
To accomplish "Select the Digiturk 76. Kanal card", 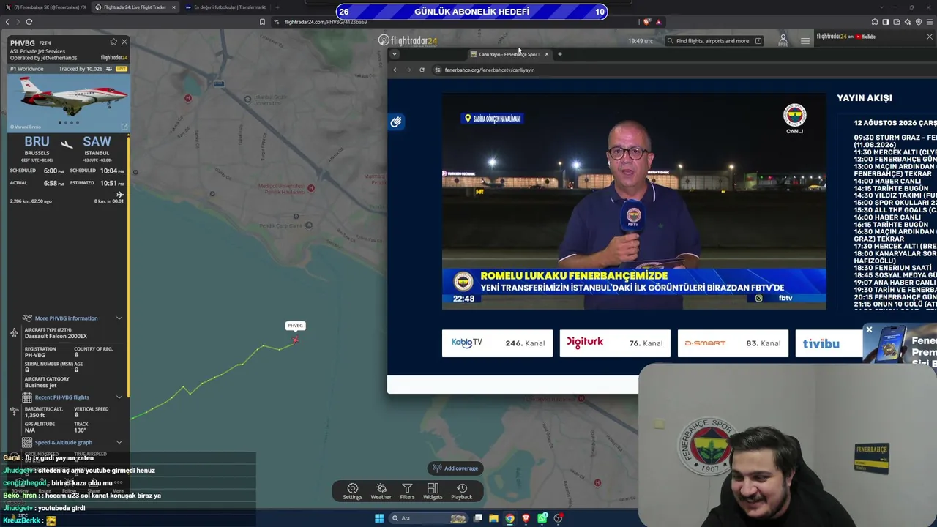I will [615, 343].
